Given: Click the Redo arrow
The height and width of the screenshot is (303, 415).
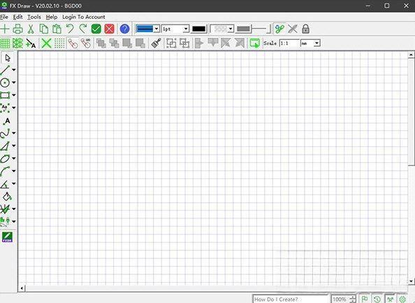Looking at the screenshot, I should pos(83,29).
